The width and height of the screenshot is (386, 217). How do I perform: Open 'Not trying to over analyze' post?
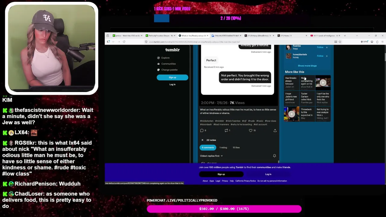click(x=323, y=114)
